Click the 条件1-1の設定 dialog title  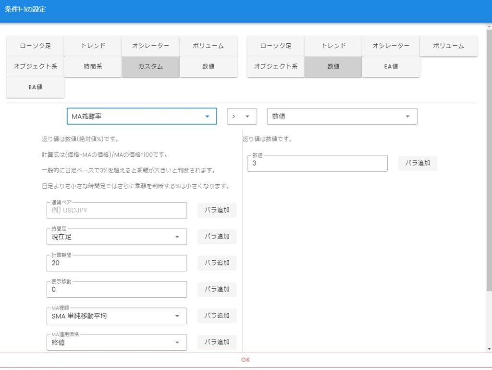click(25, 10)
